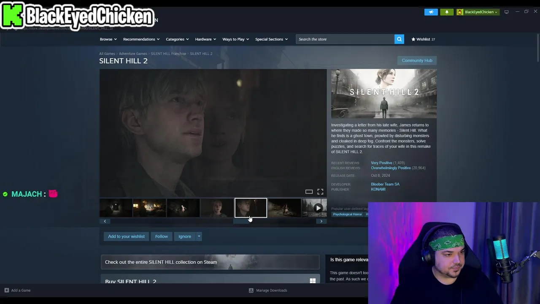This screenshot has width=540, height=304.
Task: Select the second warm-lit room screenshot thumbnail
Action: pos(149,208)
